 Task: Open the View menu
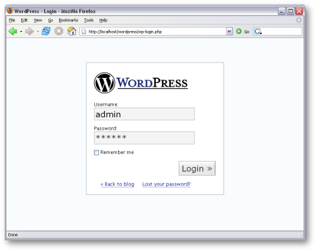coord(38,20)
